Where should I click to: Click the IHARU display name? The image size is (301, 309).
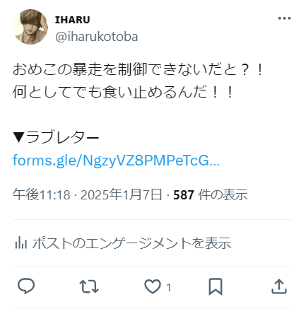click(73, 20)
